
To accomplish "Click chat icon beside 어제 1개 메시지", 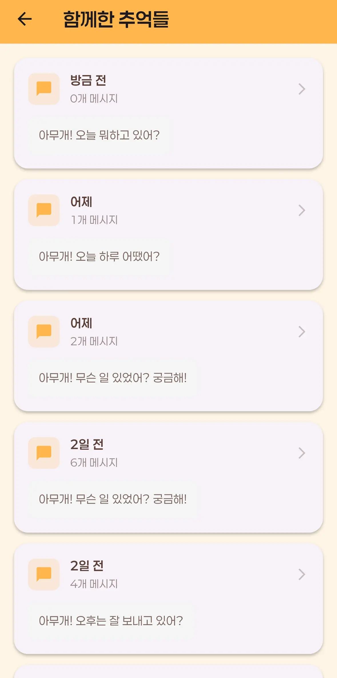I will click(44, 210).
